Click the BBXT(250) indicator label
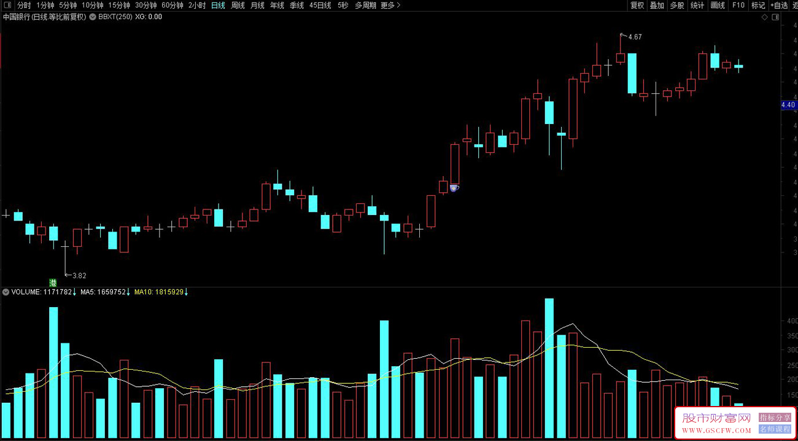Screen dimensions: 798x441 115,17
